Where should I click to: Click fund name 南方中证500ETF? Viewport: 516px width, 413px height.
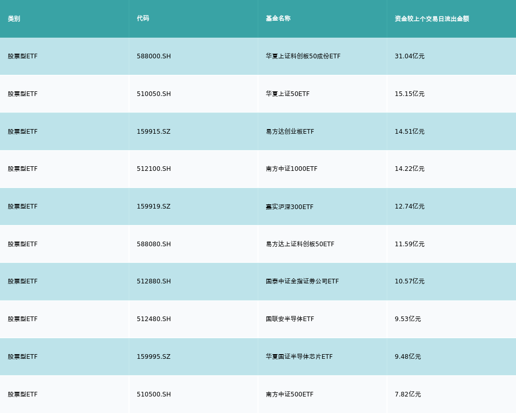point(289,394)
